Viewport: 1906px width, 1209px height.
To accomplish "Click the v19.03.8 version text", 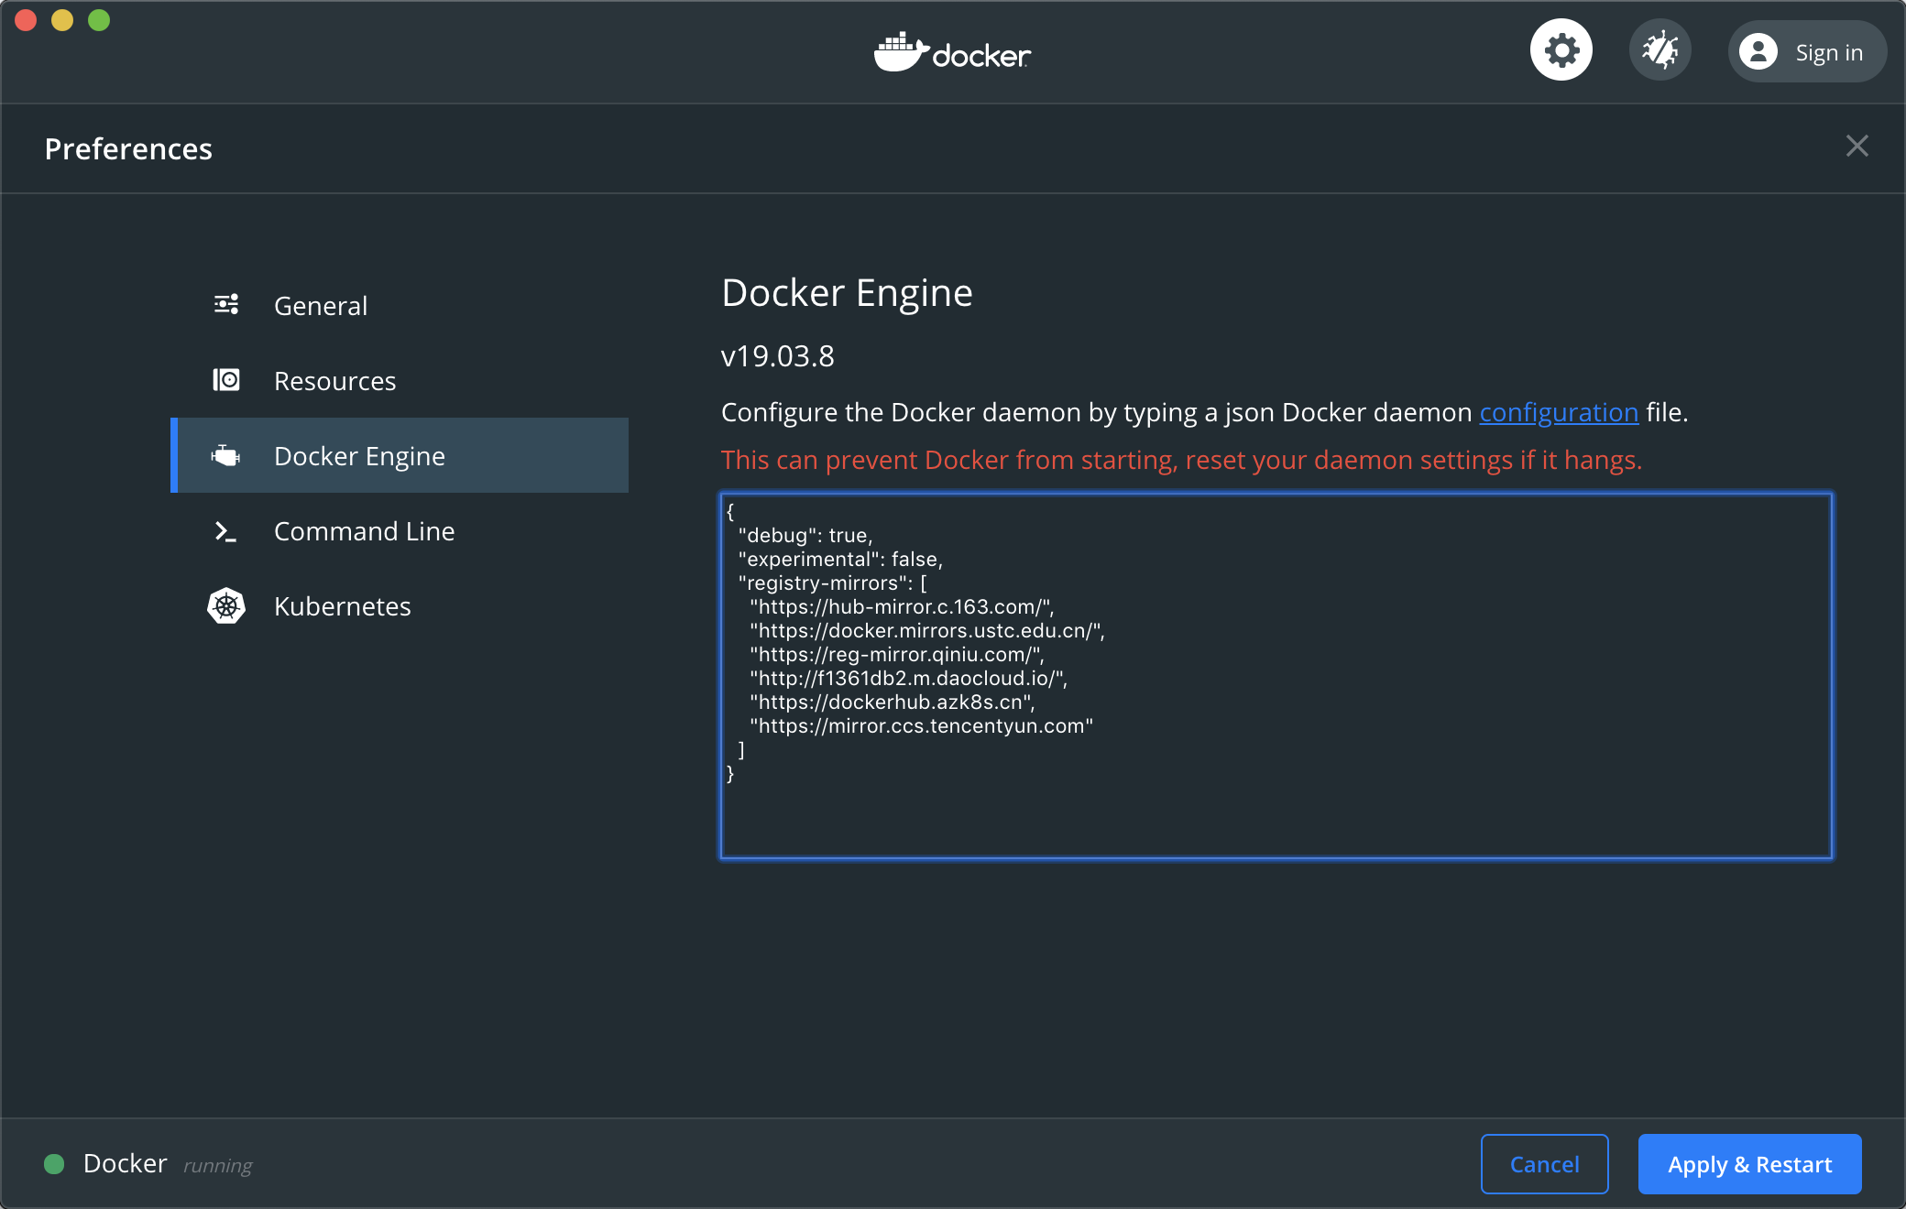I will [x=778, y=356].
